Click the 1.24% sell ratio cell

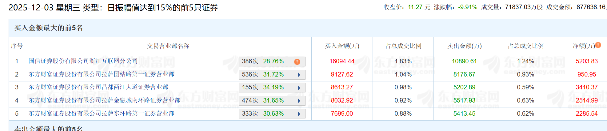tap(526, 61)
